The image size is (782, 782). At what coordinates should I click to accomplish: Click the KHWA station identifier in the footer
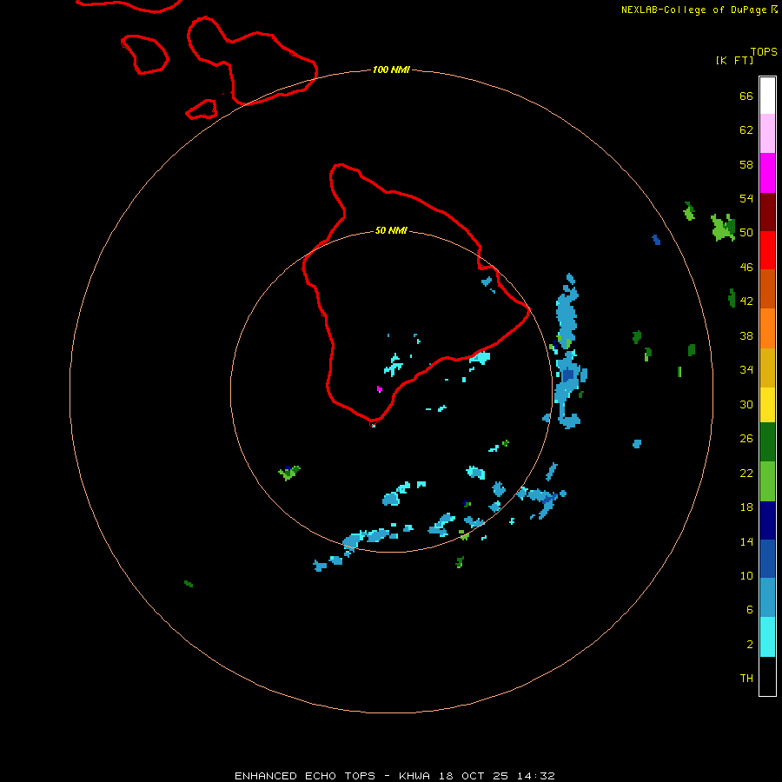[414, 776]
